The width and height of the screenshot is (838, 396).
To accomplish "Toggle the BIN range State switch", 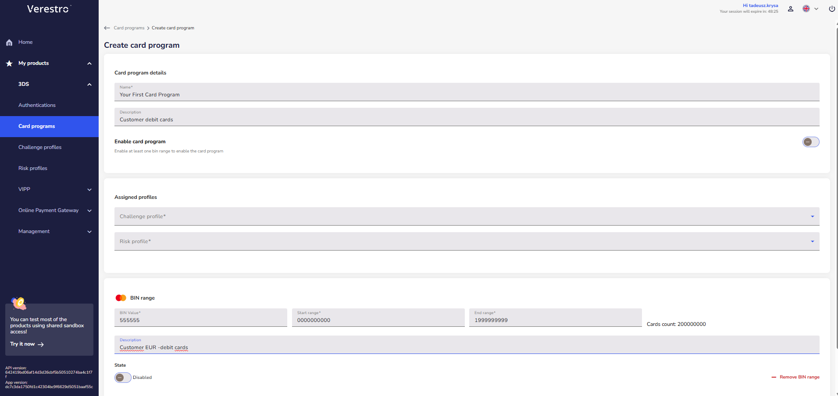I will (123, 378).
